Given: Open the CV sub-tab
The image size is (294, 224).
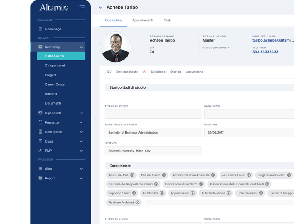Looking at the screenshot, I should click(x=109, y=72).
